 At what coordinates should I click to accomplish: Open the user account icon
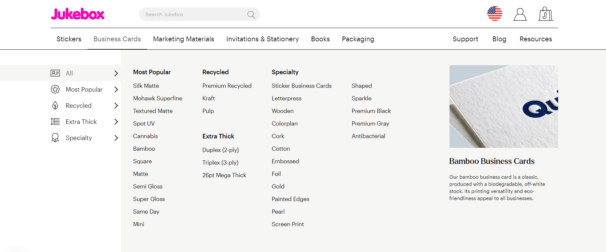click(520, 15)
